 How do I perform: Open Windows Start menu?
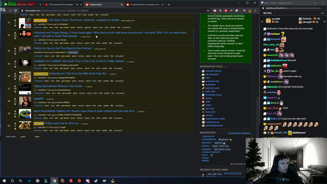point(4,180)
